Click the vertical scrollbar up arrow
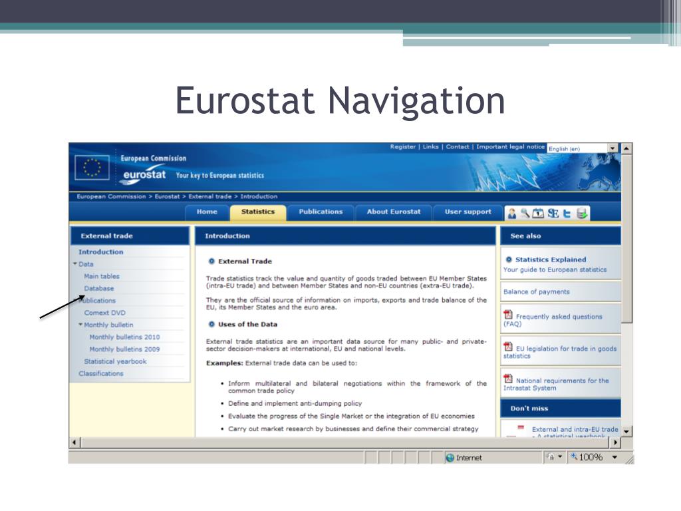The height and width of the screenshot is (511, 681). click(626, 148)
